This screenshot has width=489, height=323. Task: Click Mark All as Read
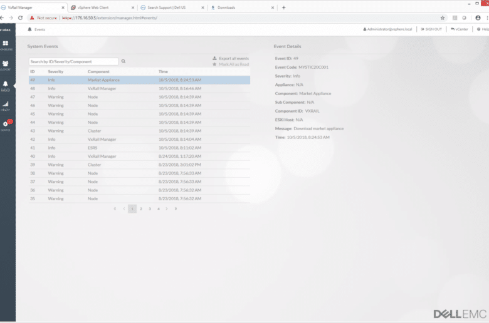click(231, 64)
